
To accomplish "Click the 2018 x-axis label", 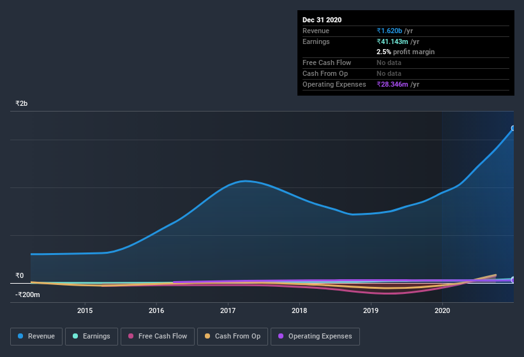I will tap(299, 310).
